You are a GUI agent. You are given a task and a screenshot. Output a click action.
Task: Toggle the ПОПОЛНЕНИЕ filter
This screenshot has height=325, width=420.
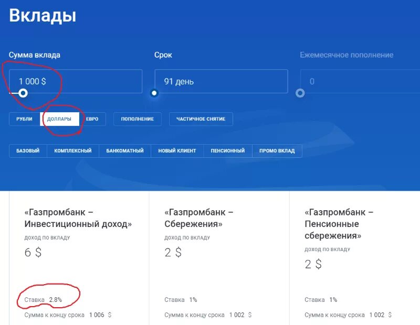tap(138, 119)
